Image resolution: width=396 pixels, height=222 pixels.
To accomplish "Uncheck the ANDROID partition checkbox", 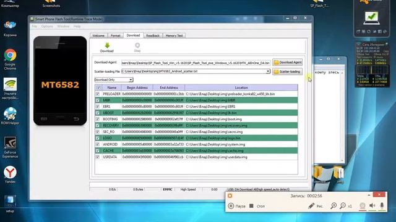I will coord(98,144).
